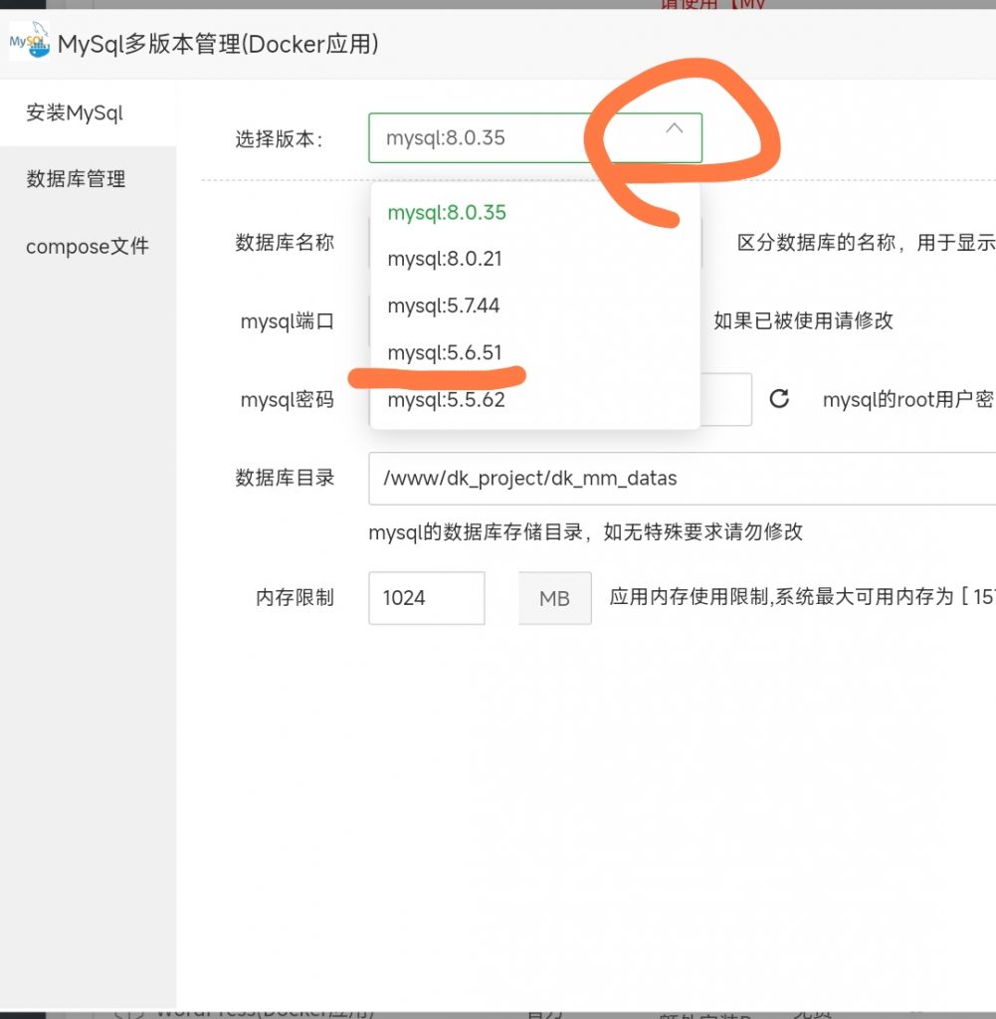
Task: Select the 安装MySql sidebar tab
Action: (74, 112)
